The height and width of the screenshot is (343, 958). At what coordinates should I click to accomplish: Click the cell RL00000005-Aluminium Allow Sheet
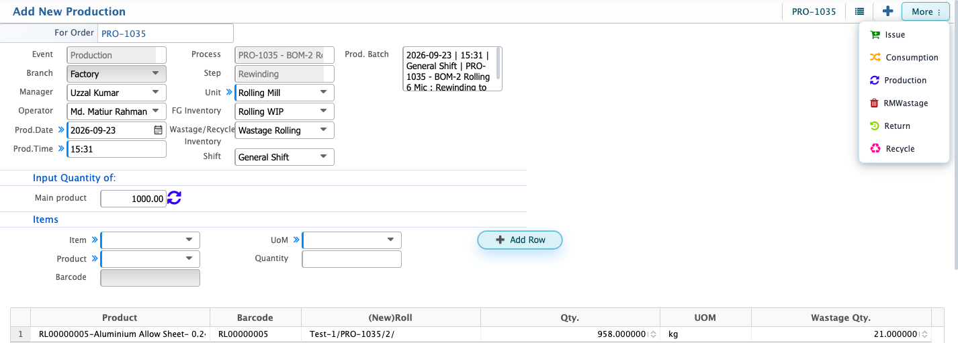(120, 334)
